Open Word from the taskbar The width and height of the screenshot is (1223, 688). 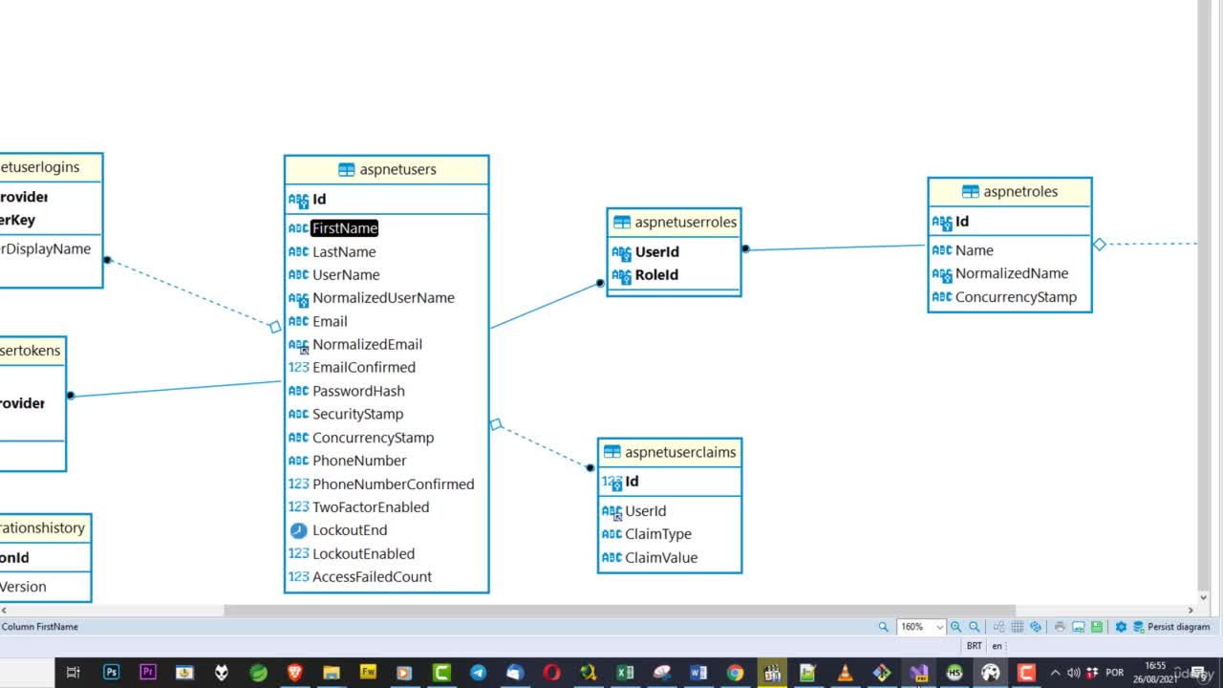[698, 673]
